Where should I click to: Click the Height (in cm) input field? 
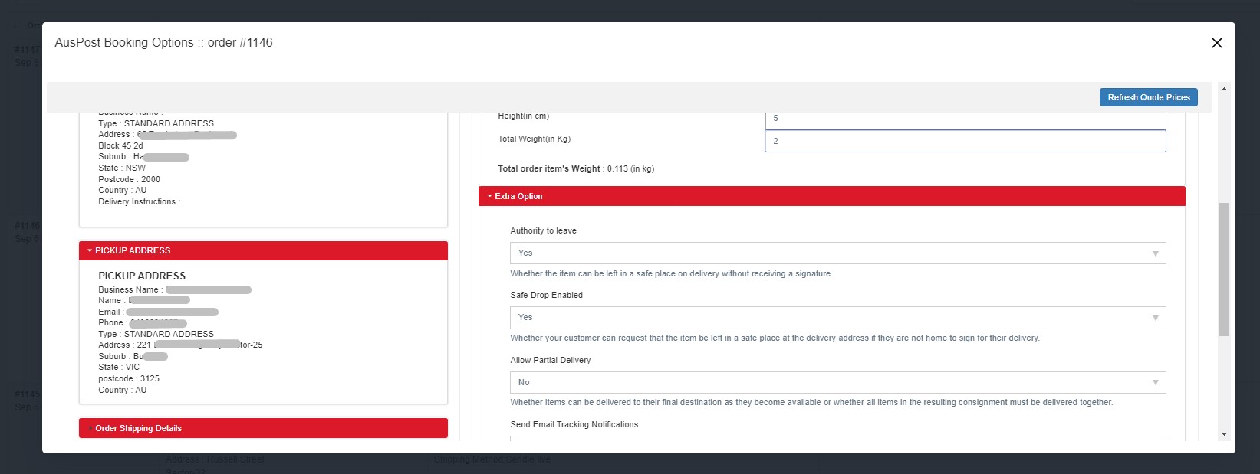tap(965, 119)
